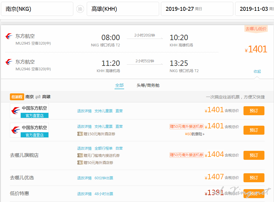Click 赠50元境外接送机券 tag beside ¥1404
The width and height of the screenshot is (274, 202).
(186, 155)
